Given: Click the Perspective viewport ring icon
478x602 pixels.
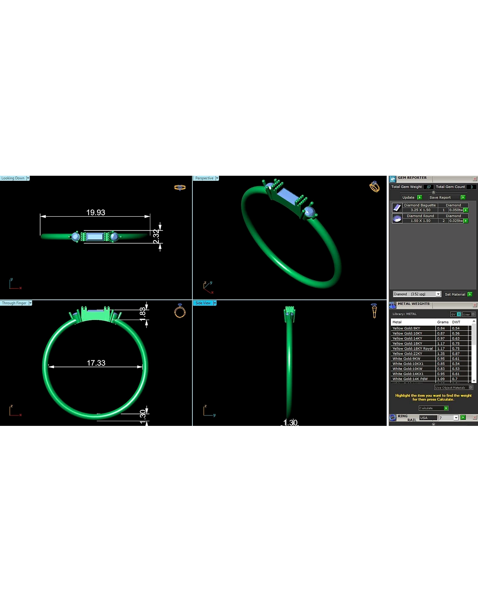Looking at the screenshot, I should pos(374,187).
